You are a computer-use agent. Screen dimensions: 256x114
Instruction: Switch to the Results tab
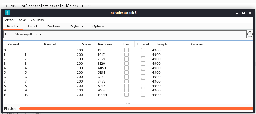tap(13, 26)
